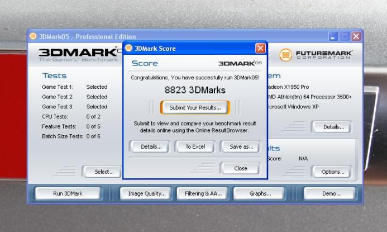Click the 3DMark05 main window title icon
Viewport: 387px width, 232px height.
tap(33, 36)
